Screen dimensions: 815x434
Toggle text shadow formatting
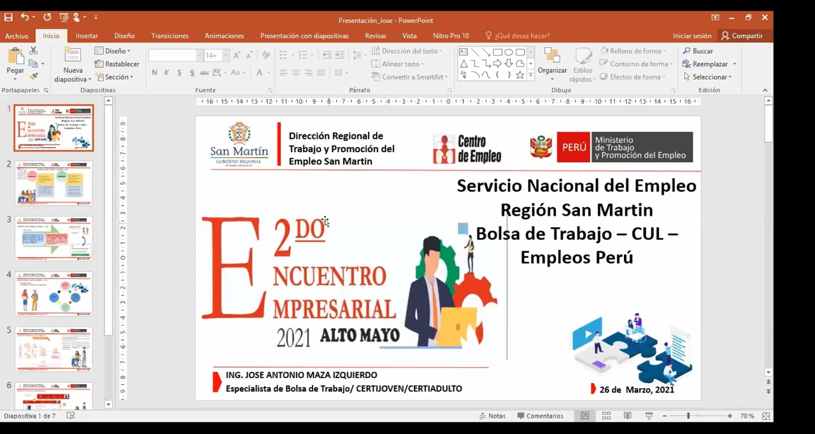[193, 73]
